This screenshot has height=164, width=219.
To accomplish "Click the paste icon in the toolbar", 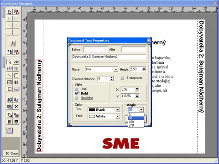I will click(x=10, y=107).
